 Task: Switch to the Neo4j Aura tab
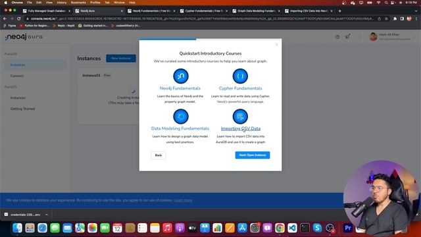coord(99,11)
